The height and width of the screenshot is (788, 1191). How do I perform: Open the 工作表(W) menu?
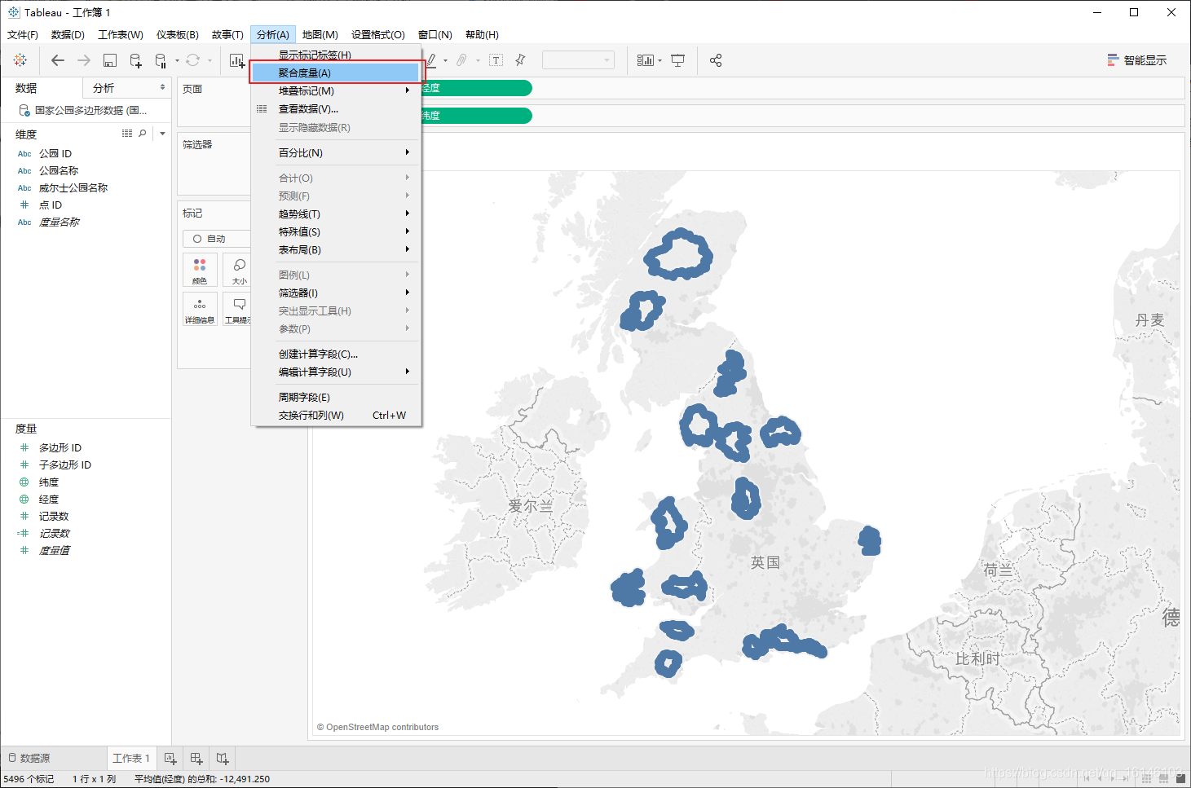(x=121, y=34)
